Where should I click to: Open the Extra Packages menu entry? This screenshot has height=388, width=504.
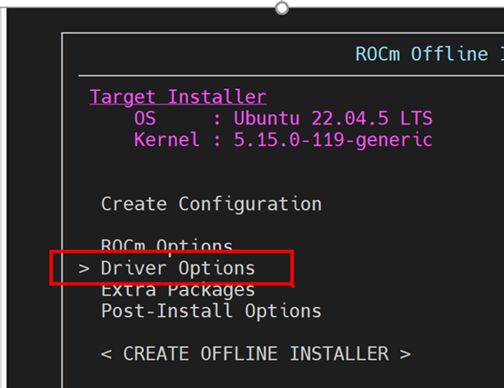point(177,291)
